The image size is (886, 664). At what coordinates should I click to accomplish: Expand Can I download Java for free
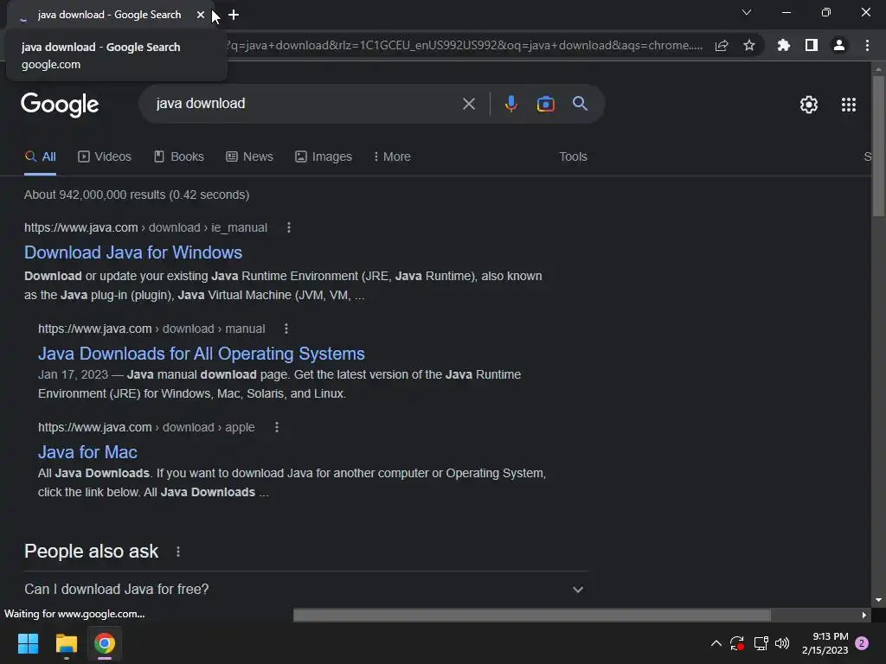306,590
